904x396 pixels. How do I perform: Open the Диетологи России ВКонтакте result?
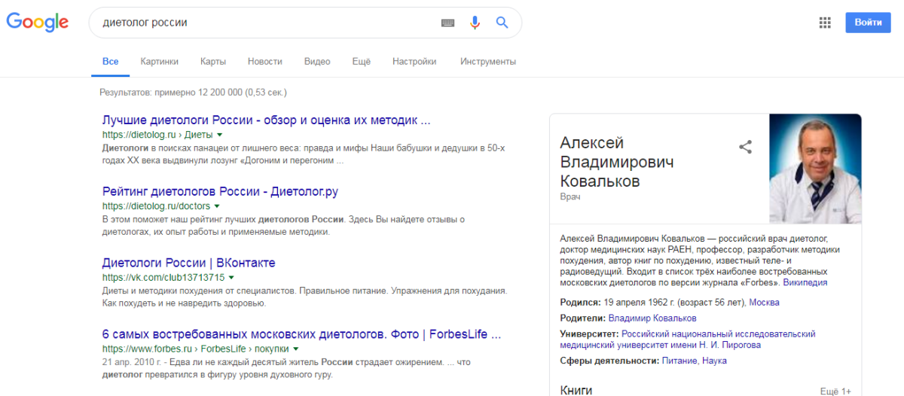pyautogui.click(x=188, y=263)
